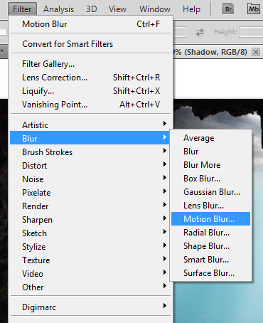Open Mini Bridge with Mb icon
Viewport: 263px width, 323px height.
[254, 9]
